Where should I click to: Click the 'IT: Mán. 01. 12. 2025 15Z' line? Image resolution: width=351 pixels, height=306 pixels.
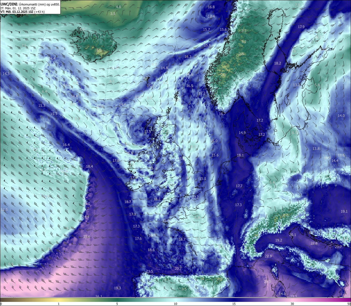18,8
